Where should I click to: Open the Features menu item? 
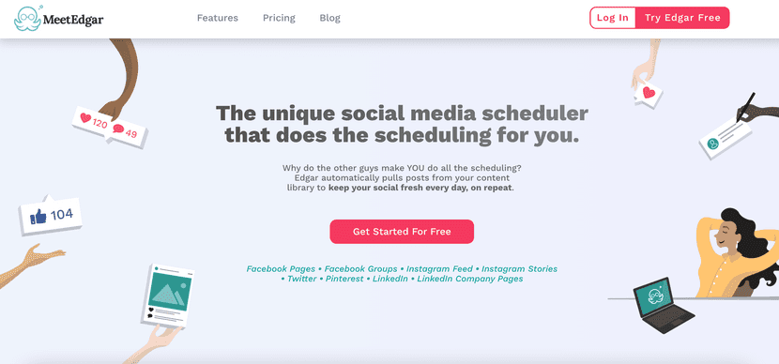tap(218, 18)
